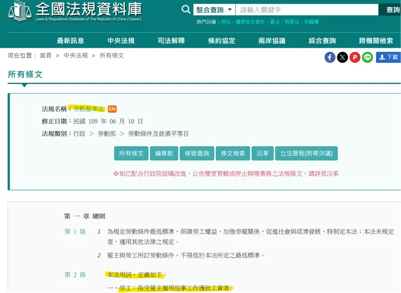Open the 綜合查詢 menu
The height and width of the screenshot is (293, 401).
(322, 41)
